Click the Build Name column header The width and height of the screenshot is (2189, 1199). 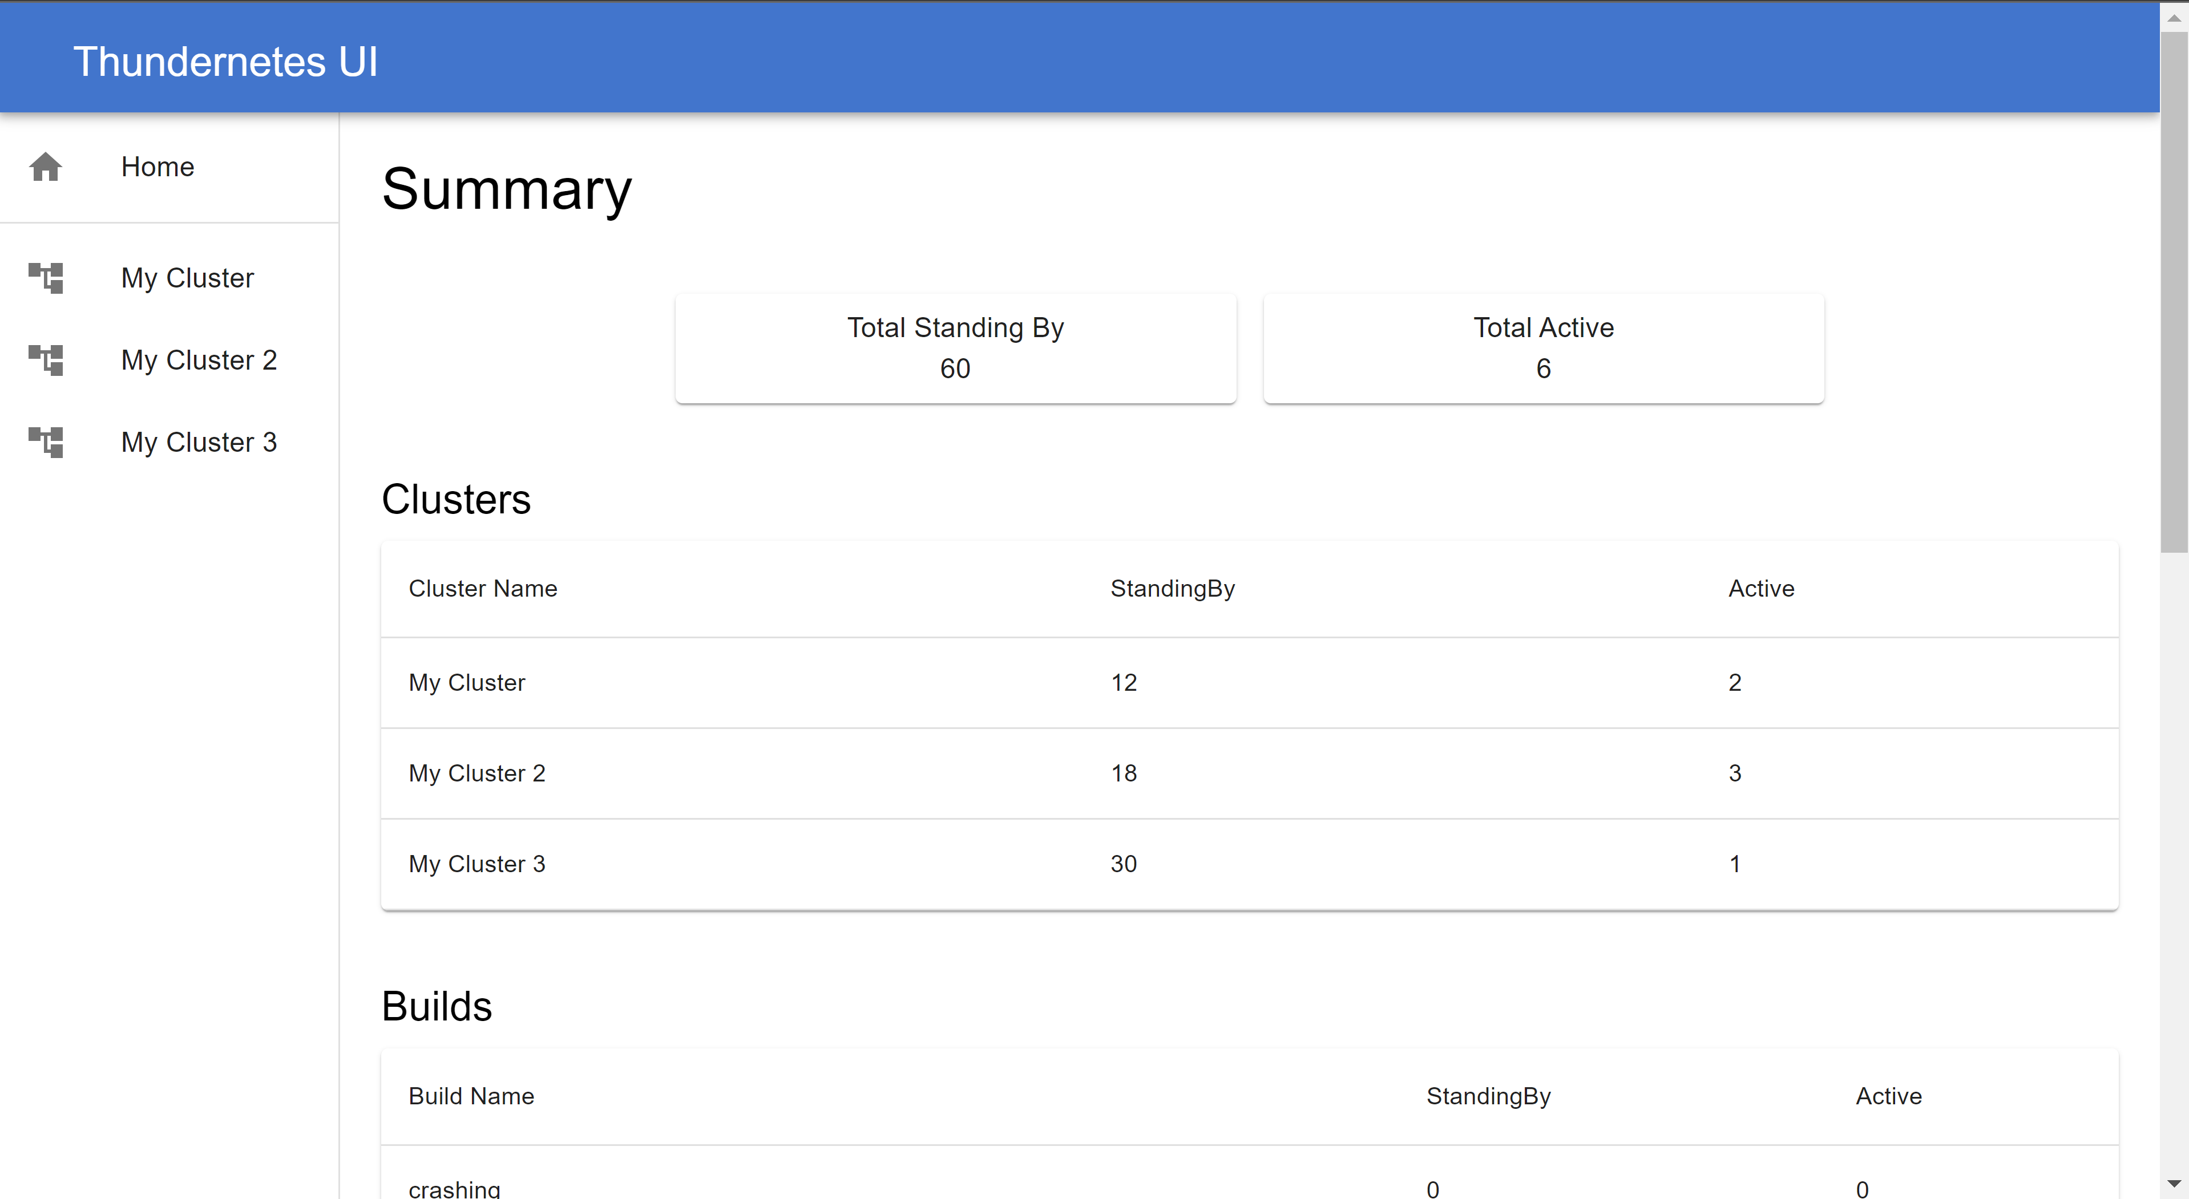pos(471,1096)
